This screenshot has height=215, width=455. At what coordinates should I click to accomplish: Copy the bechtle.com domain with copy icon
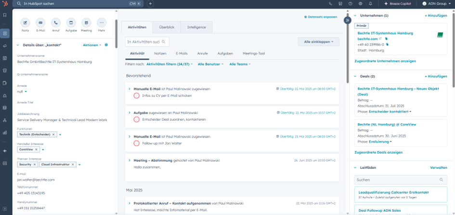[x=386, y=38]
